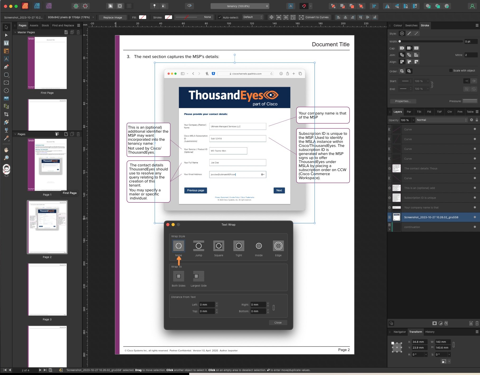Viewport: 480px width, 375px height.
Task: Hide the 'continuation' layer
Action: [475, 227]
